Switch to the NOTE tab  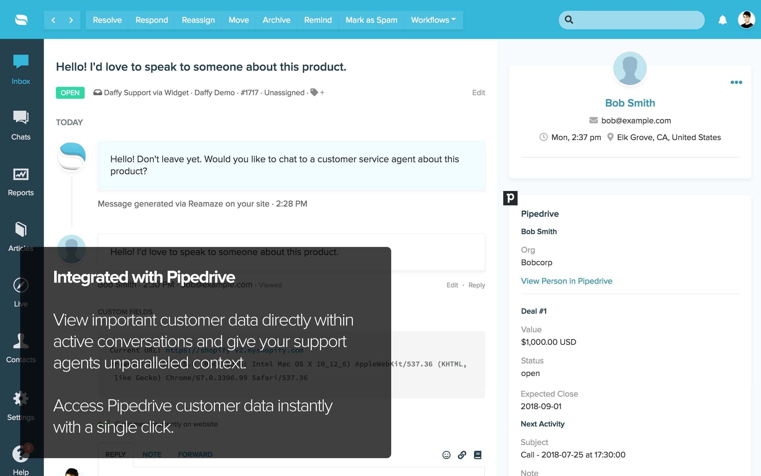[152, 455]
